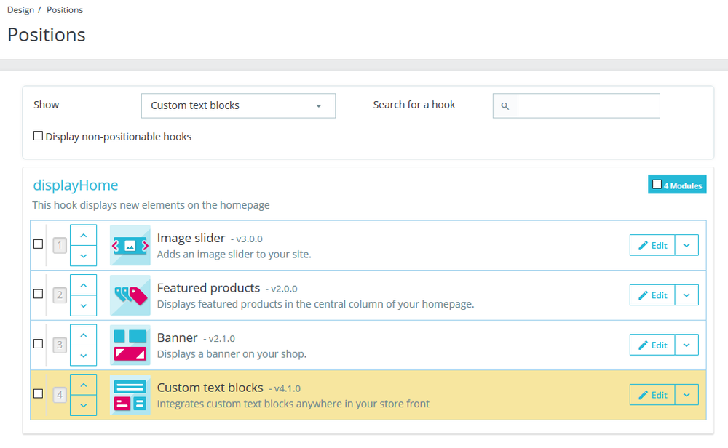Open the displayHome hook link
Viewport: 728px width, 448px height.
coord(76,185)
